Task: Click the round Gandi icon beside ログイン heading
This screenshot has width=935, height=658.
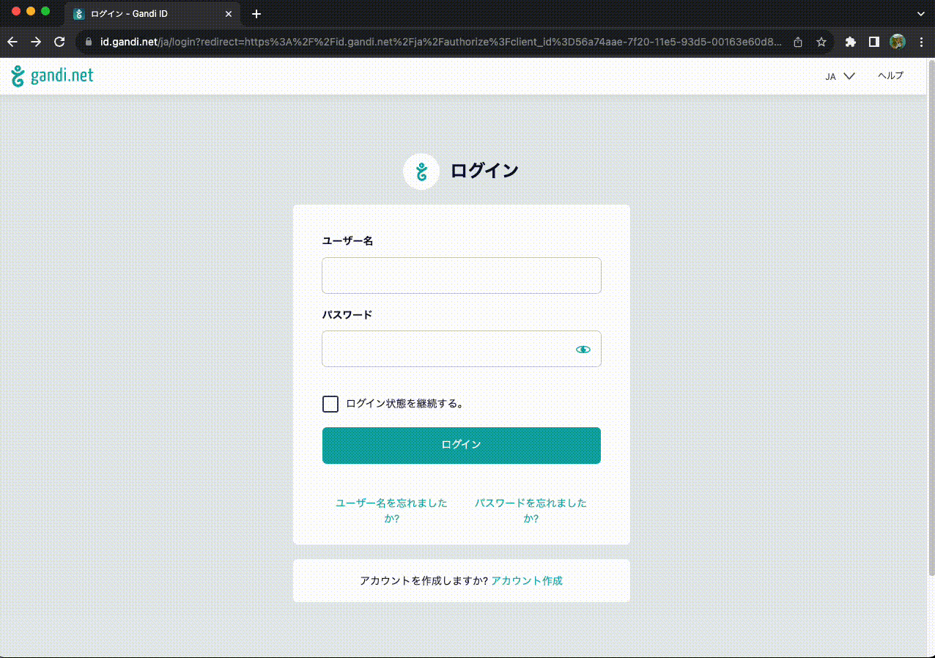Action: (x=421, y=171)
